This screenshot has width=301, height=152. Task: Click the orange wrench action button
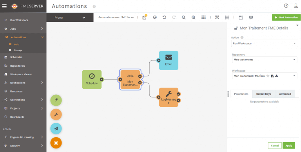(56, 114)
